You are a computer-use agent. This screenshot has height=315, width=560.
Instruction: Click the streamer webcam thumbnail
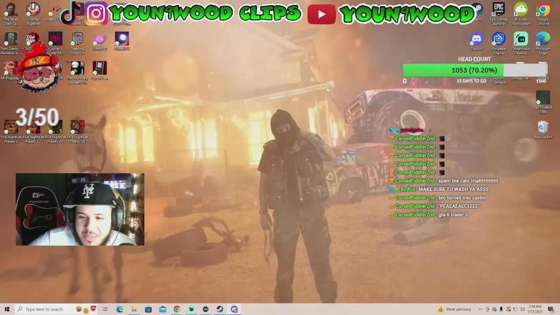point(80,209)
